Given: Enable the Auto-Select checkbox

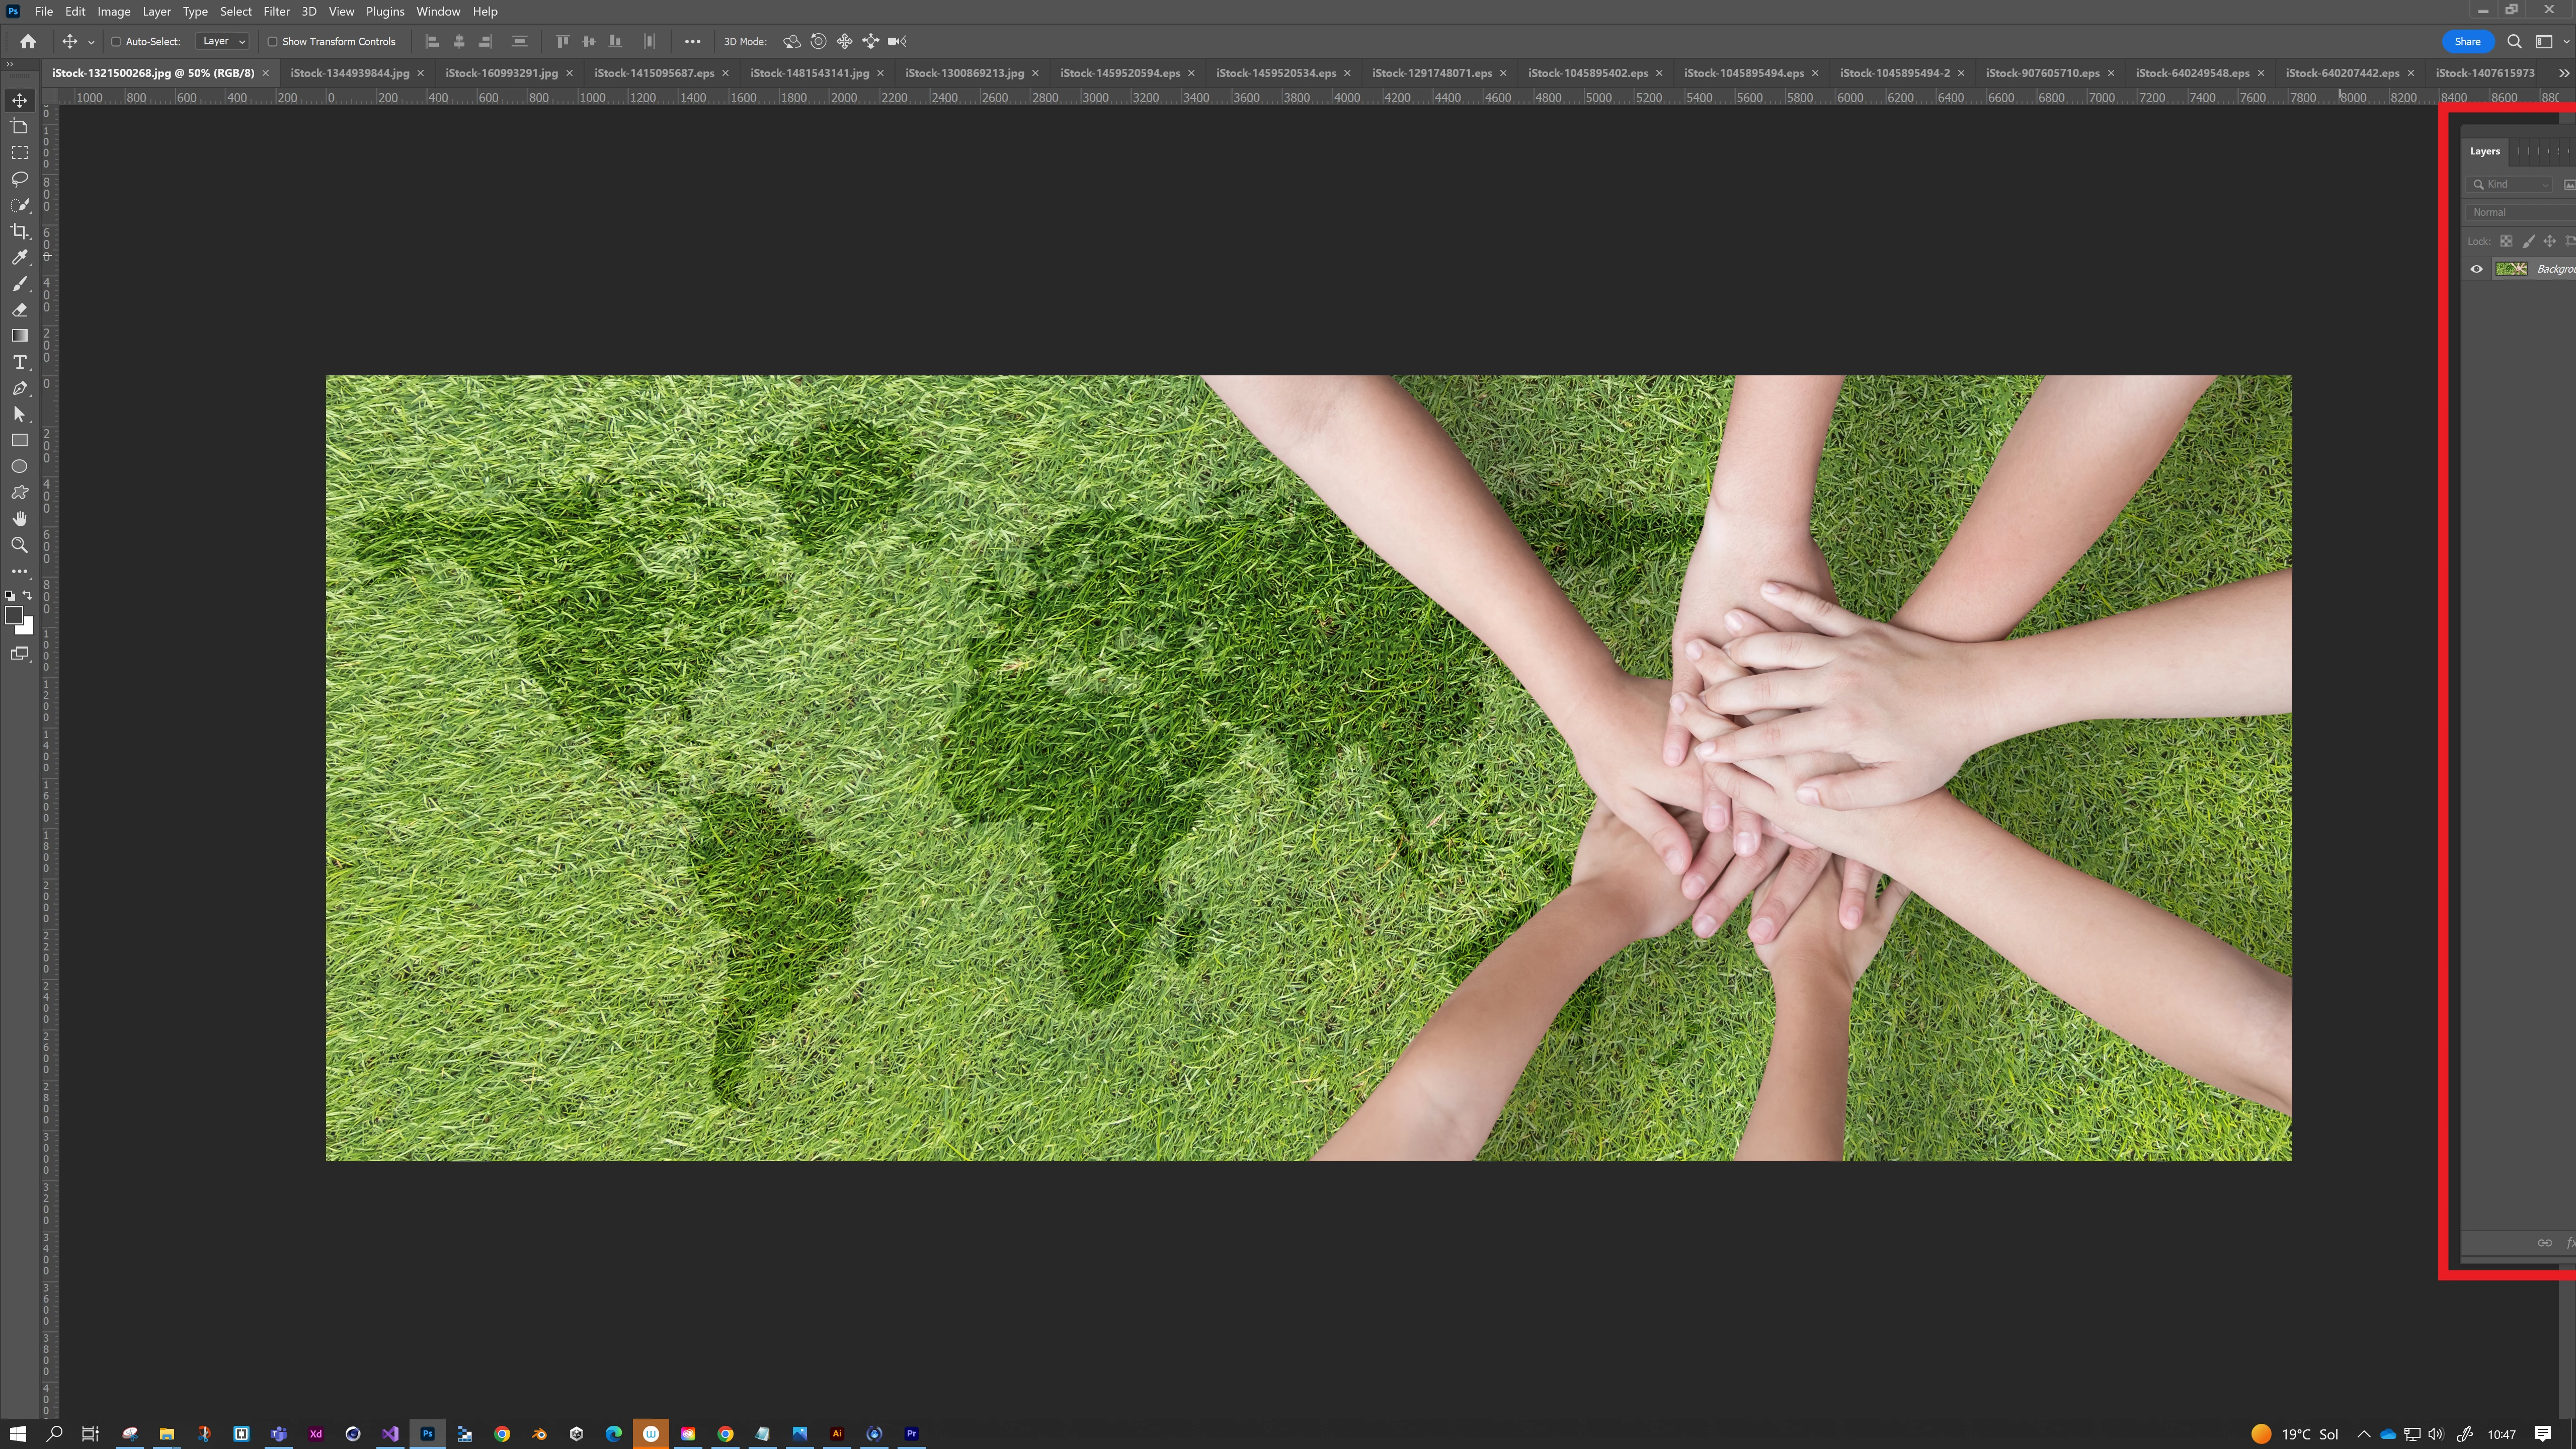Looking at the screenshot, I should coord(116,42).
